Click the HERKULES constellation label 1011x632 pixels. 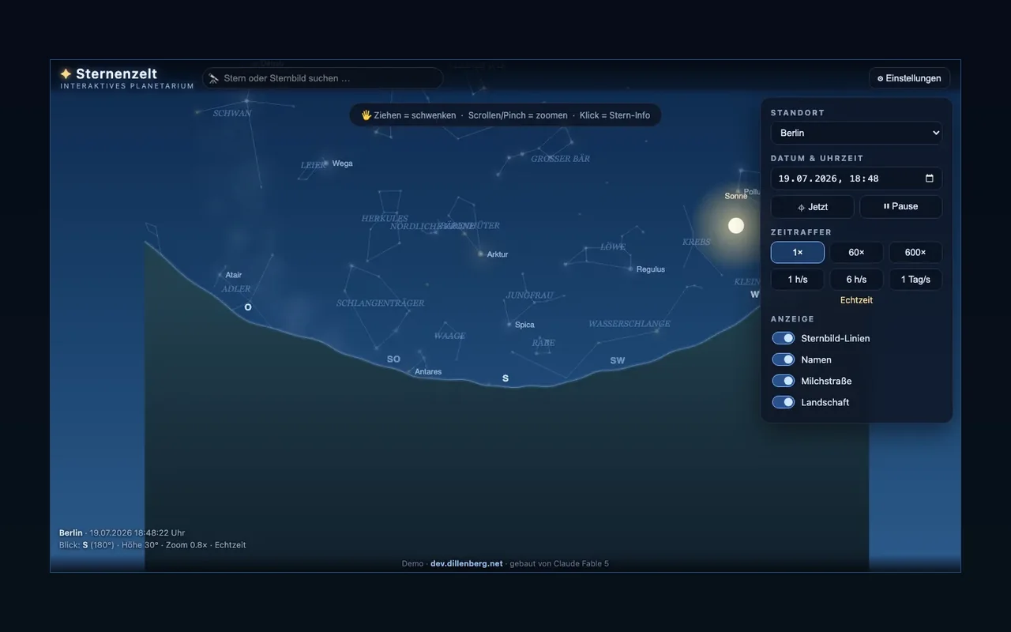(x=385, y=218)
